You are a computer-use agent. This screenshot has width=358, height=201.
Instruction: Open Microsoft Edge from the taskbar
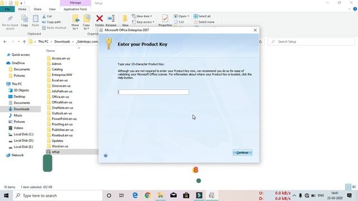(x=135, y=195)
